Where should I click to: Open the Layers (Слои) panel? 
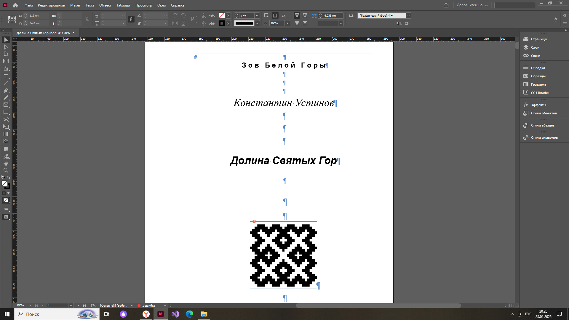(x=535, y=47)
